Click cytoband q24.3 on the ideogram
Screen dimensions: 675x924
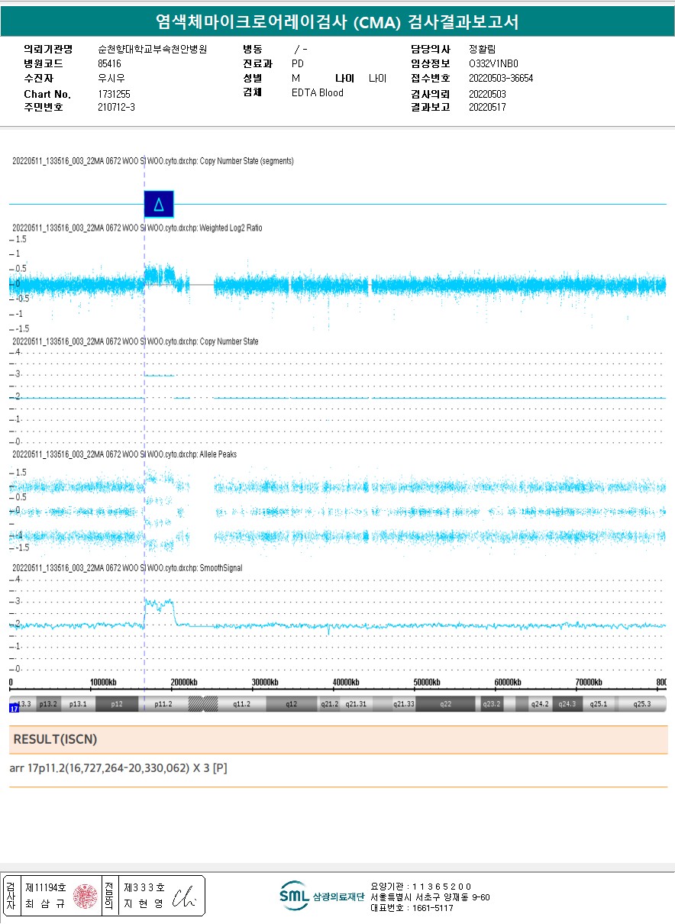(x=566, y=703)
